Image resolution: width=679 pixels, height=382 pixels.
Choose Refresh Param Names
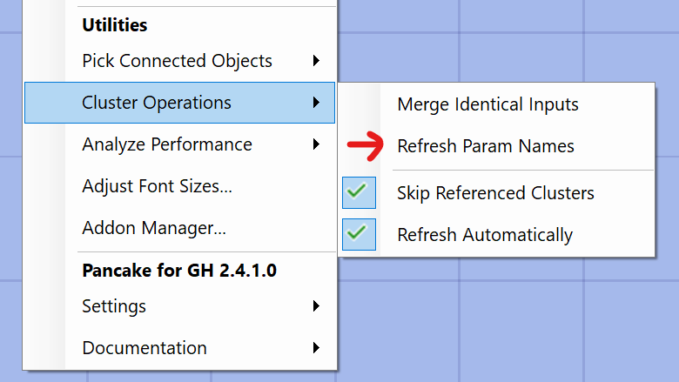tap(485, 146)
